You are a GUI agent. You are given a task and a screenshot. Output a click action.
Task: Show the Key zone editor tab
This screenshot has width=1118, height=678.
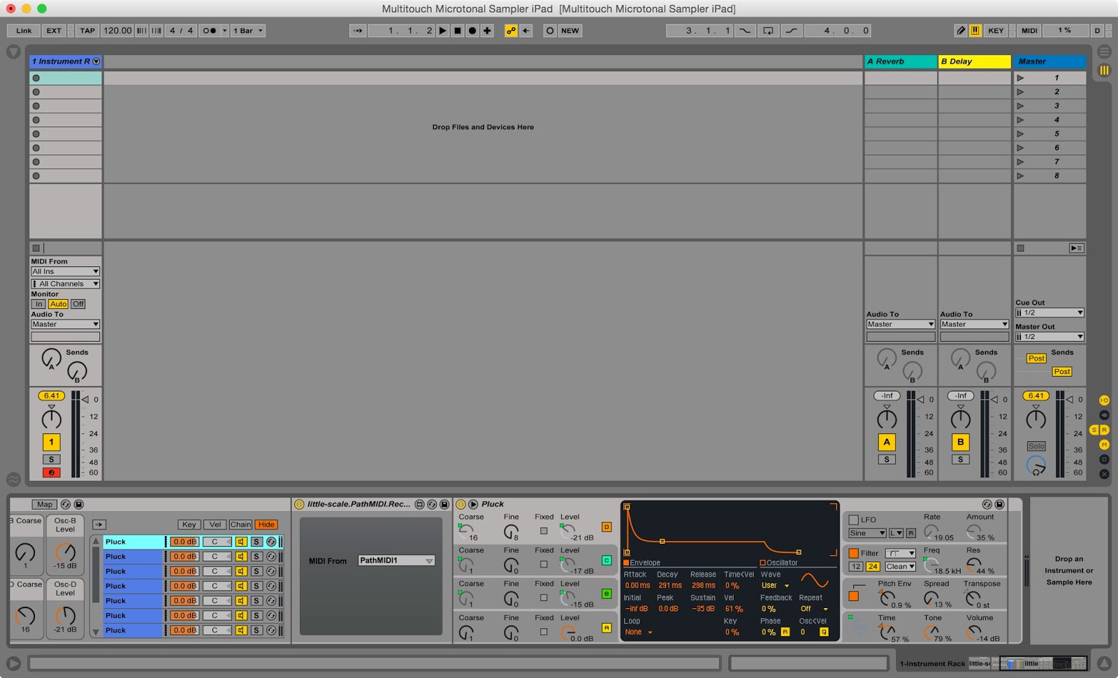coord(189,525)
